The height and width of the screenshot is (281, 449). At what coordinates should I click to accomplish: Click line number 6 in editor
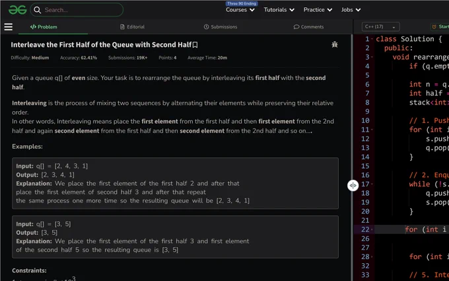pyautogui.click(x=367, y=85)
